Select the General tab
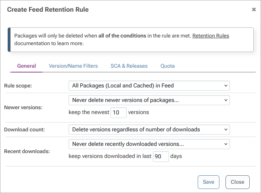This screenshot has width=261, height=193. 27,66
